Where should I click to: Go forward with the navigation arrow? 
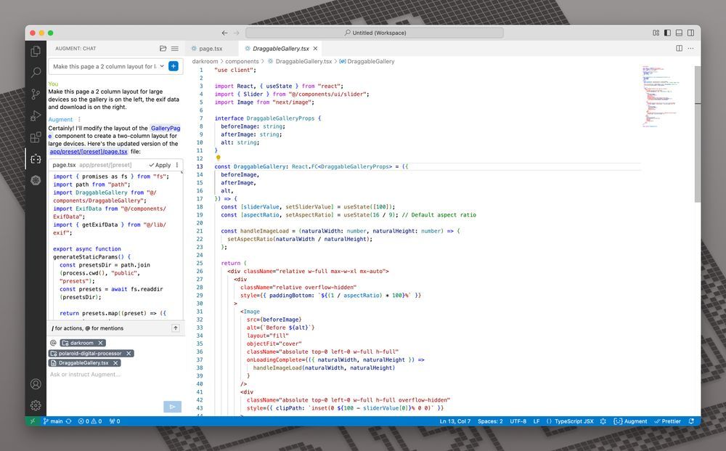coord(236,33)
